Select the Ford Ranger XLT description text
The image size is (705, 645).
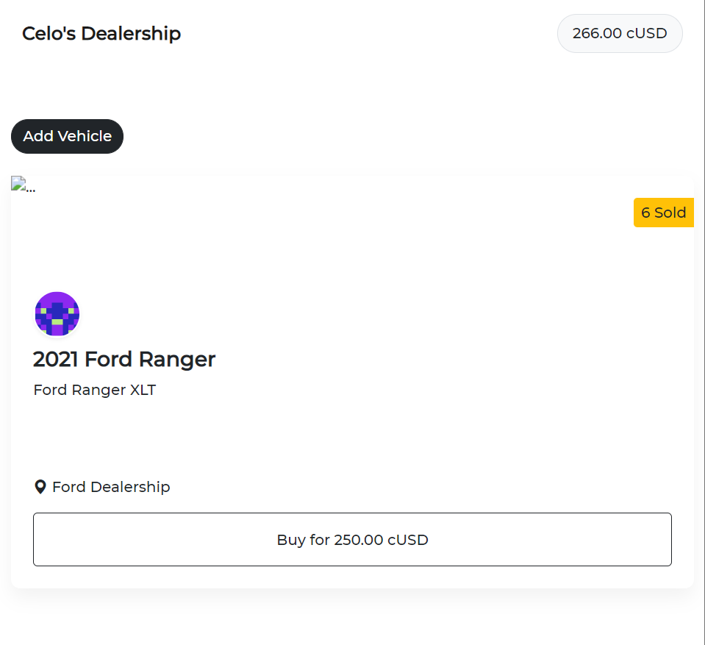94,390
